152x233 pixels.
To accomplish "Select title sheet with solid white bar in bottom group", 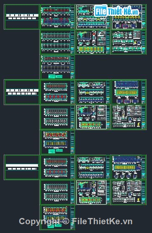I will coord(22,167).
